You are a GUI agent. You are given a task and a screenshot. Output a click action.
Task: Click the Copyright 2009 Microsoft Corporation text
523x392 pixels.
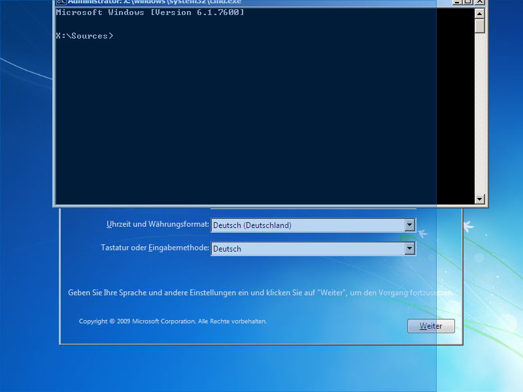[x=173, y=321]
